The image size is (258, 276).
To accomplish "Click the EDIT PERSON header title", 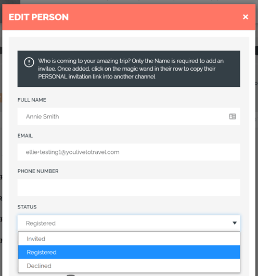I will click(x=38, y=17).
